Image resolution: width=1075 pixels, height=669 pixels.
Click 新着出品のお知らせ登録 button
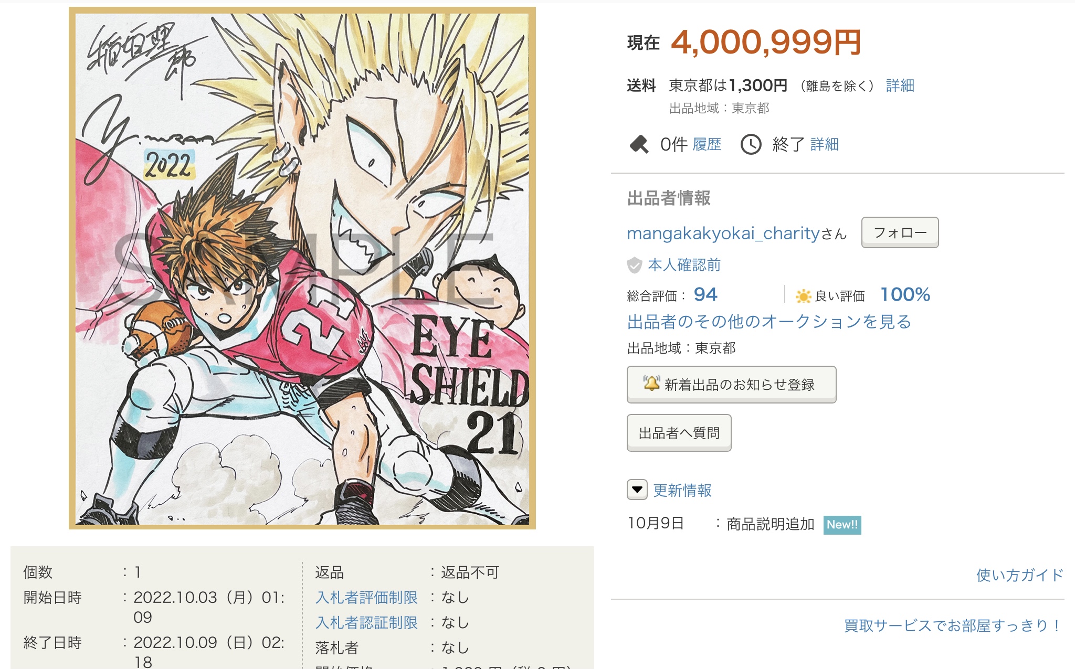click(731, 385)
